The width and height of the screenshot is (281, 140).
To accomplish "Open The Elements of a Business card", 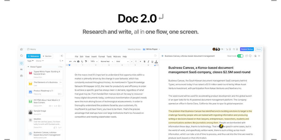I will point(45,84).
